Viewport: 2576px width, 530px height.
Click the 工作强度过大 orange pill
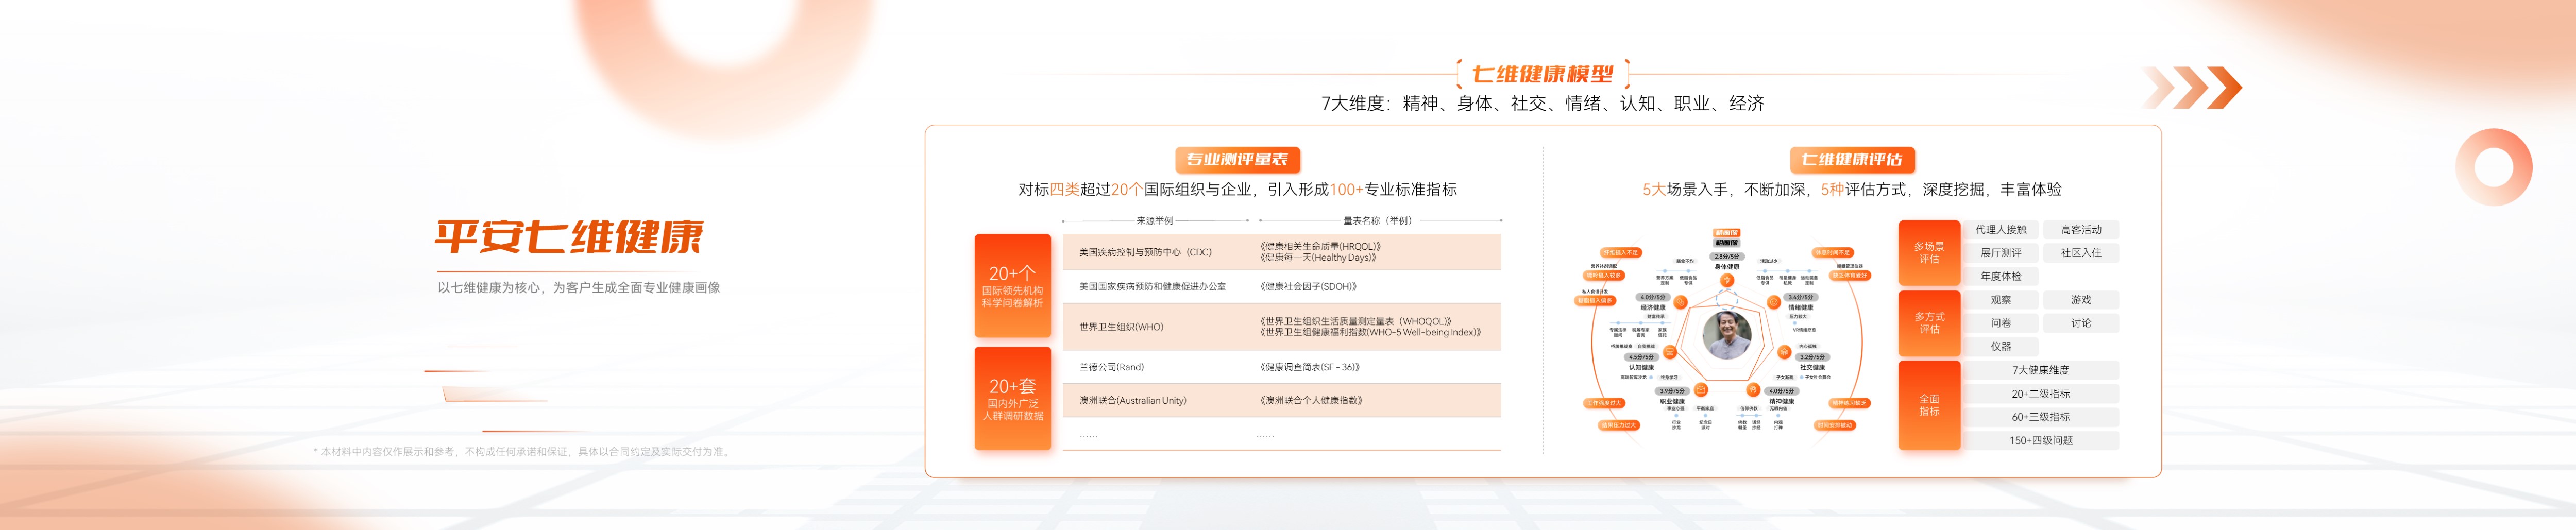(x=1604, y=403)
